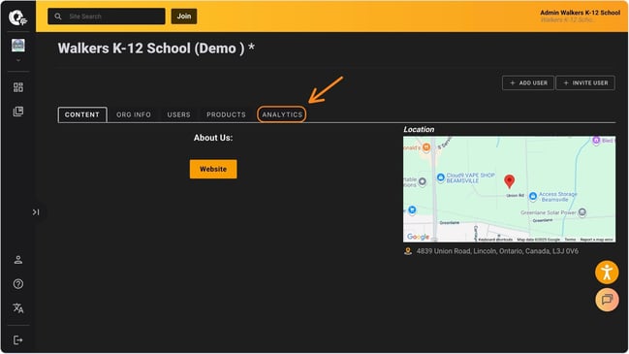Screen dimensions: 629x354
Task: Click the Invite User button
Action: pos(585,82)
